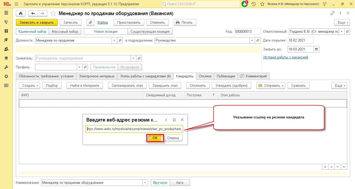Open the favorites star in the title bar
The height and width of the screenshot is (189, 355).
tap(262, 4)
